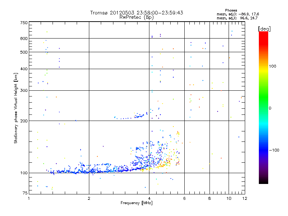Pick the black bottom of the colorbar
This screenshot has width=288, height=216.
[264, 181]
